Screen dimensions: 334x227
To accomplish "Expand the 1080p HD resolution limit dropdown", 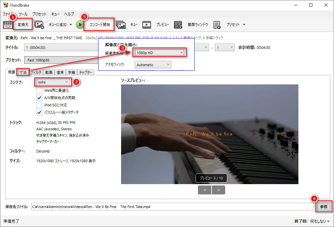I will [x=160, y=53].
